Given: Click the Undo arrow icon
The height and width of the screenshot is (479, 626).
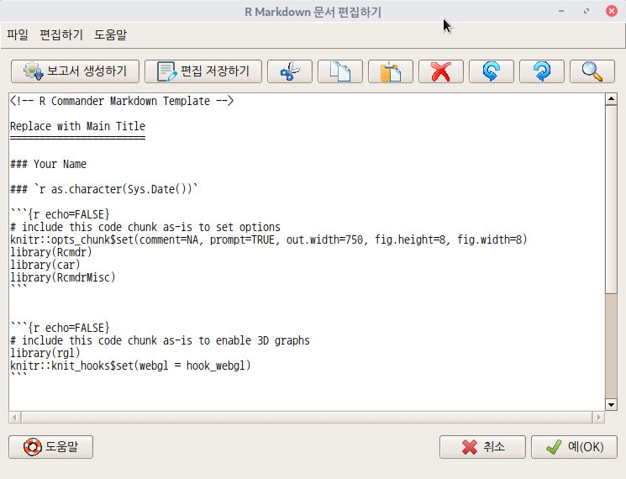Looking at the screenshot, I should point(491,71).
